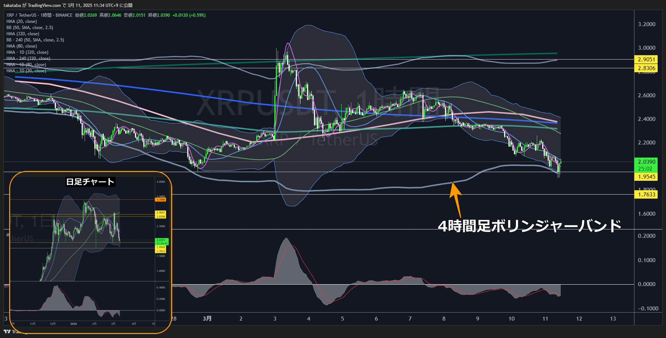Select the HMA · 1D (320, close) legend
This screenshot has height=338, width=666.
point(27,52)
